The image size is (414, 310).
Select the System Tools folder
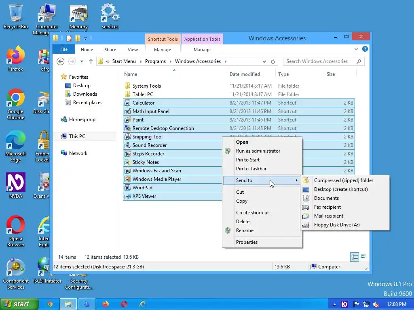[x=146, y=86]
